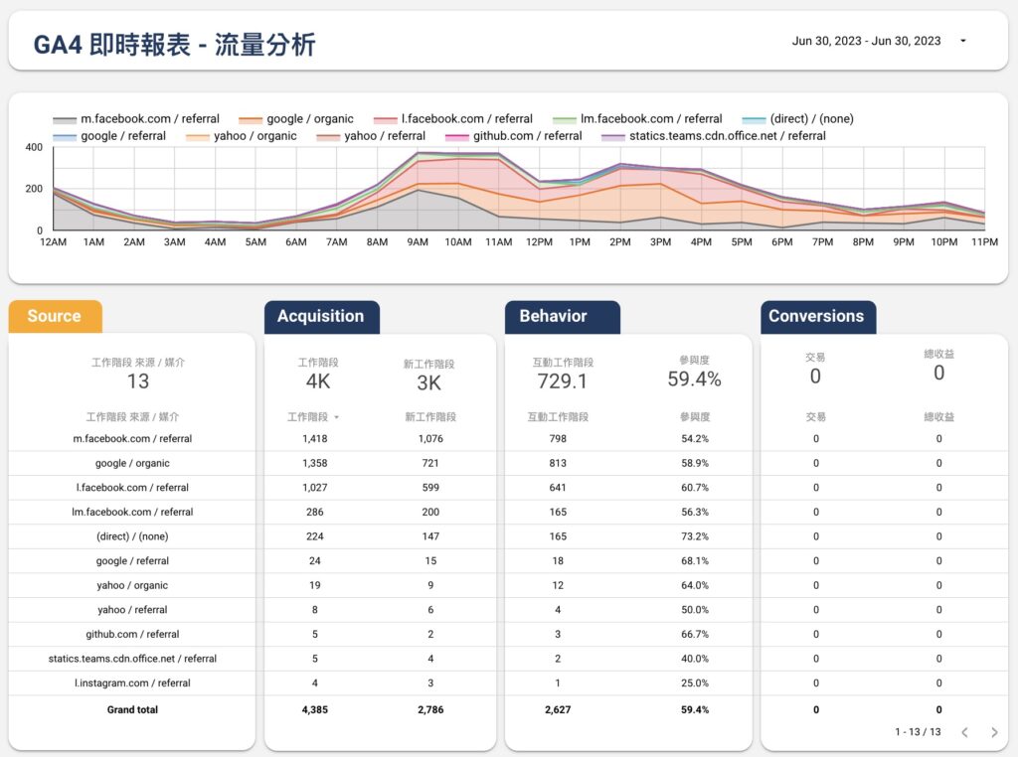Click statics.teams.cdn.office.net / referral row
The image size is (1018, 757).
(x=132, y=659)
